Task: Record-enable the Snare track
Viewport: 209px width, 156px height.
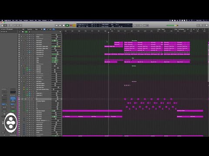Action: 33,37
